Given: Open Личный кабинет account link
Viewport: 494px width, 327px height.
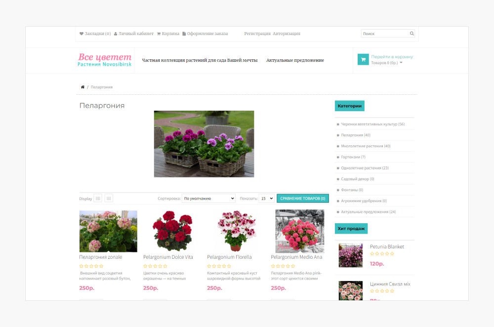Looking at the screenshot, I should point(133,34).
